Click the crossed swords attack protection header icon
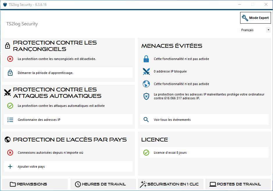The height and width of the screenshot is (191, 273). 8,93
